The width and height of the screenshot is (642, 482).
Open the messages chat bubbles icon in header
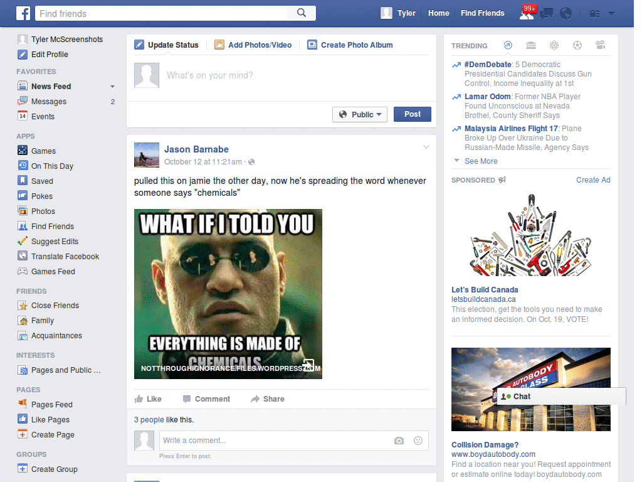coord(546,14)
